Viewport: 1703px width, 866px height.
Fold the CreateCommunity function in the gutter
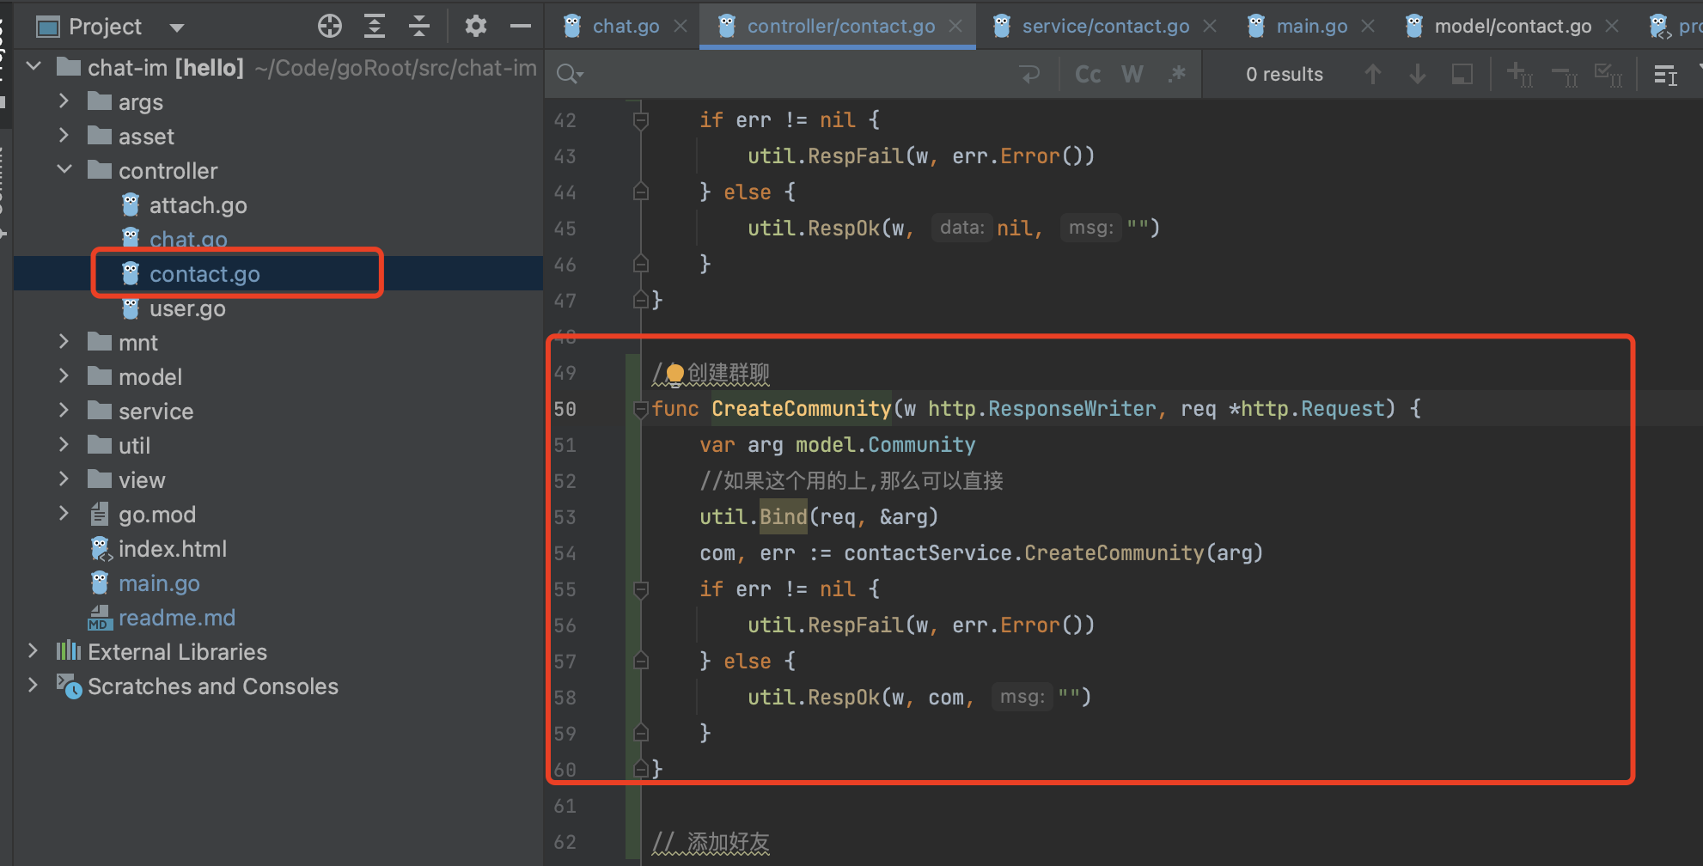coord(640,410)
